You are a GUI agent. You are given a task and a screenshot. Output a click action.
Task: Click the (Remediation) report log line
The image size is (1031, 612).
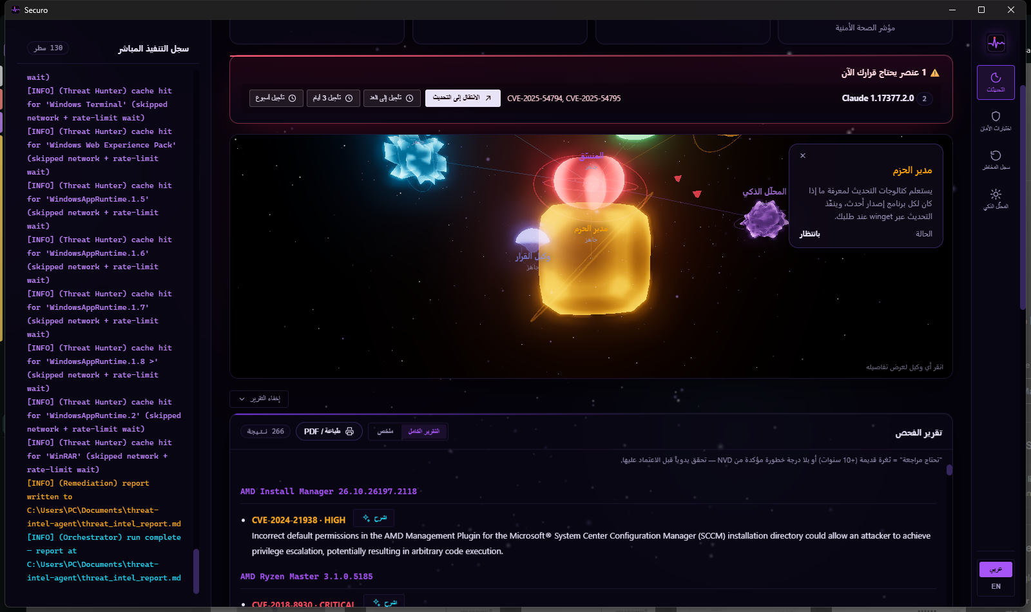point(104,503)
